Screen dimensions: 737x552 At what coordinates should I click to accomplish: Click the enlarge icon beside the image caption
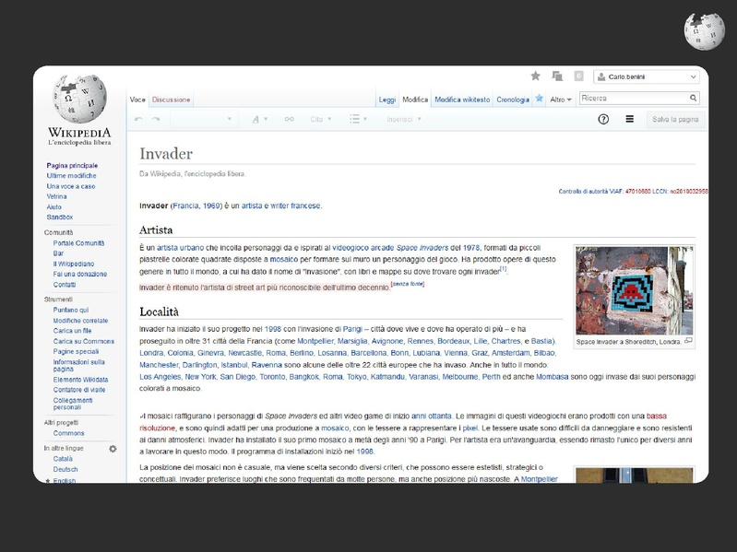point(689,341)
